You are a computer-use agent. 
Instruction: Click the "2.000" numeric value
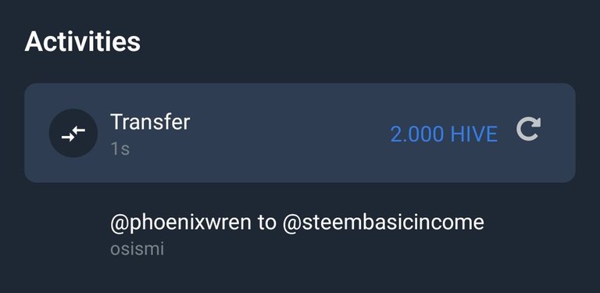[x=417, y=134]
